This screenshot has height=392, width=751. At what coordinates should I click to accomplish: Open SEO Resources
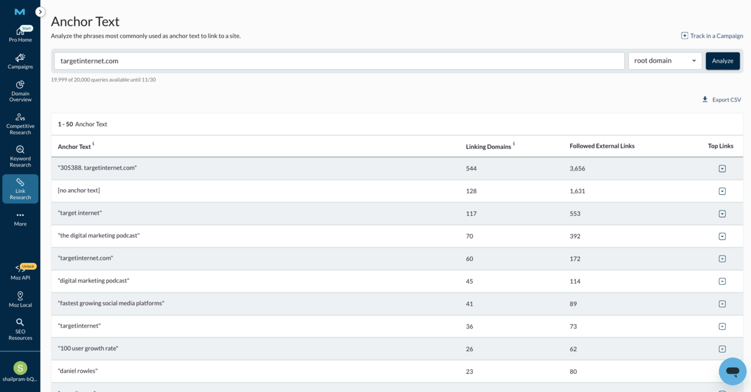[20, 329]
